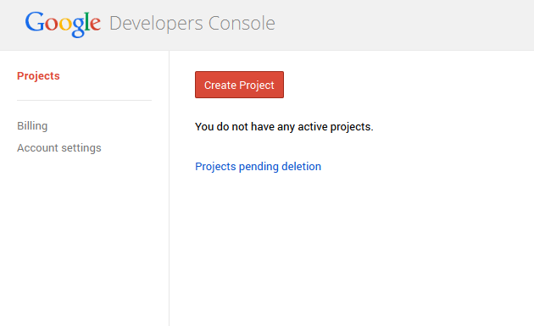The height and width of the screenshot is (326, 534).
Task: Open the Billing page from sidebar
Action: (x=32, y=126)
